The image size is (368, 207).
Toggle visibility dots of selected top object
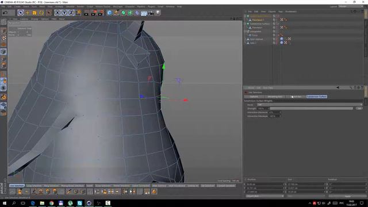pos(277,16)
